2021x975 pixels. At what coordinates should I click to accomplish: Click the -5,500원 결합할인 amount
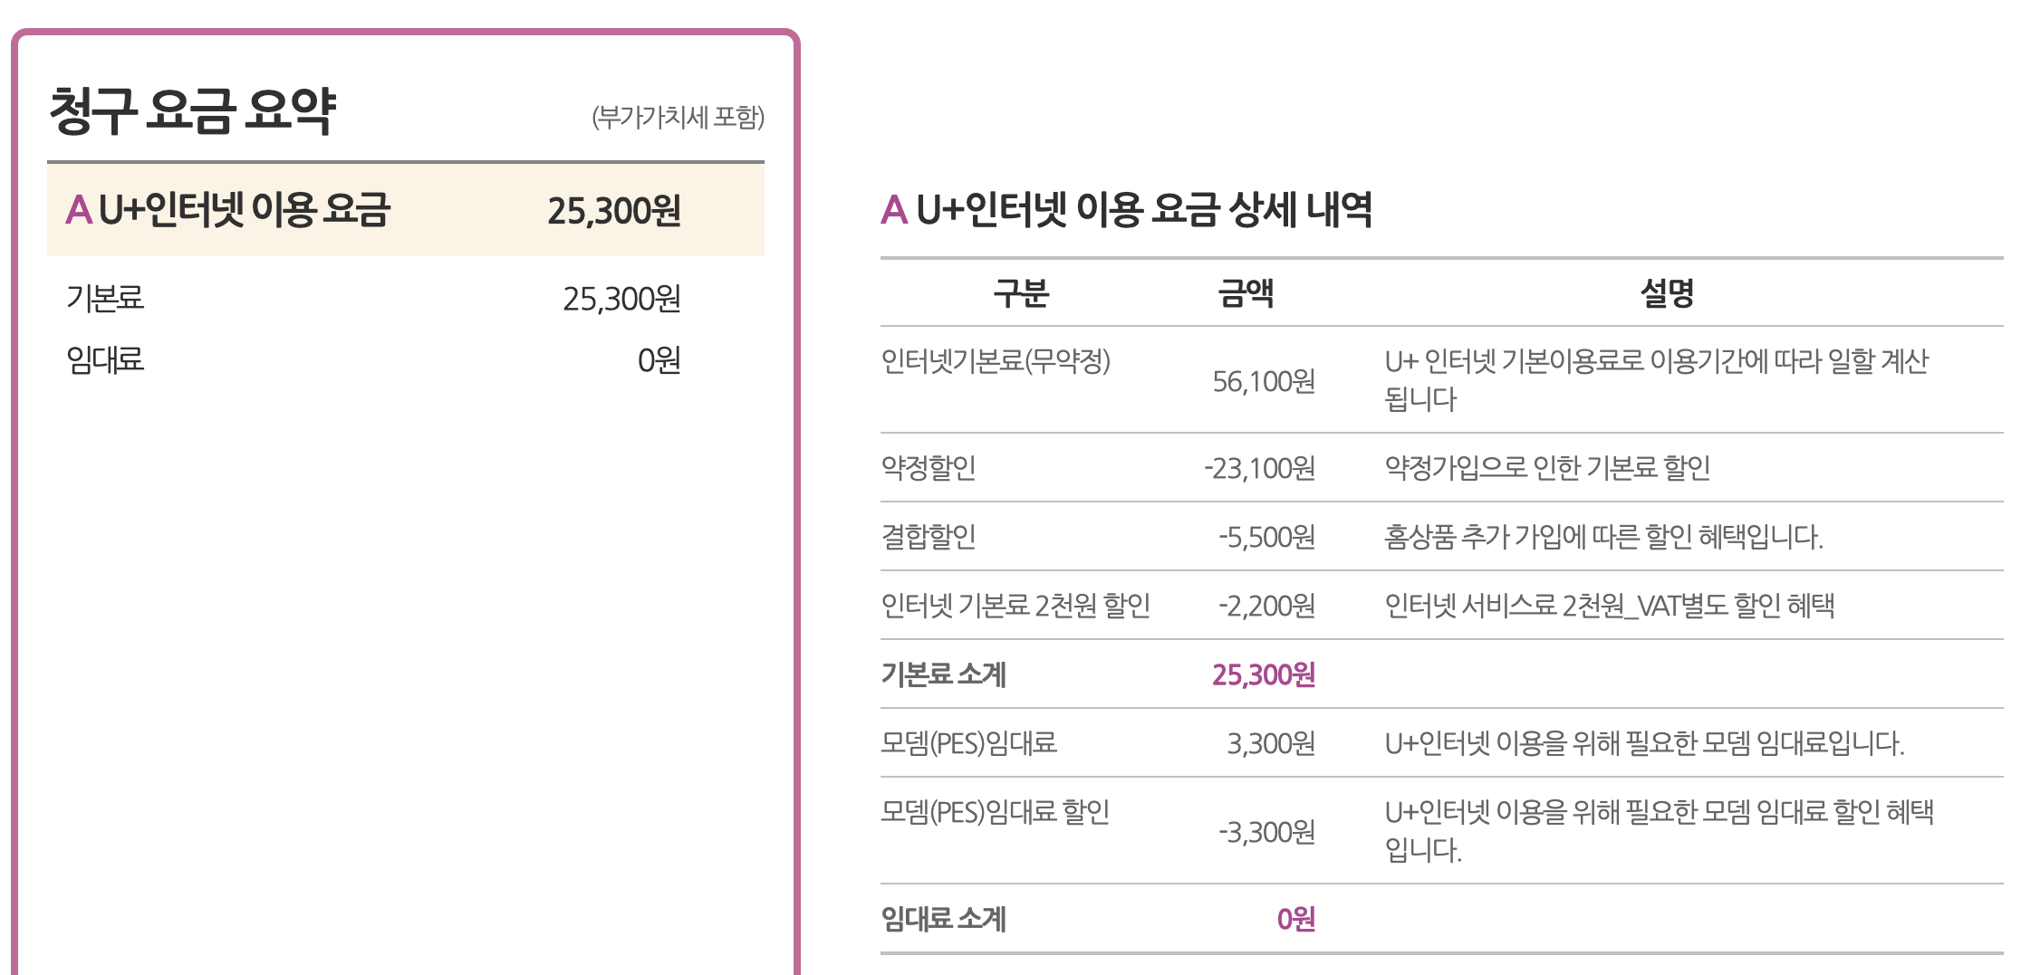point(1266,537)
